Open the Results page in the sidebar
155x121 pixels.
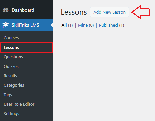10,76
